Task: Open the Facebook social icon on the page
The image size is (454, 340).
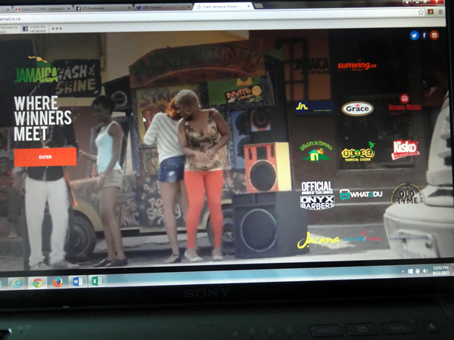Action: (x=424, y=36)
